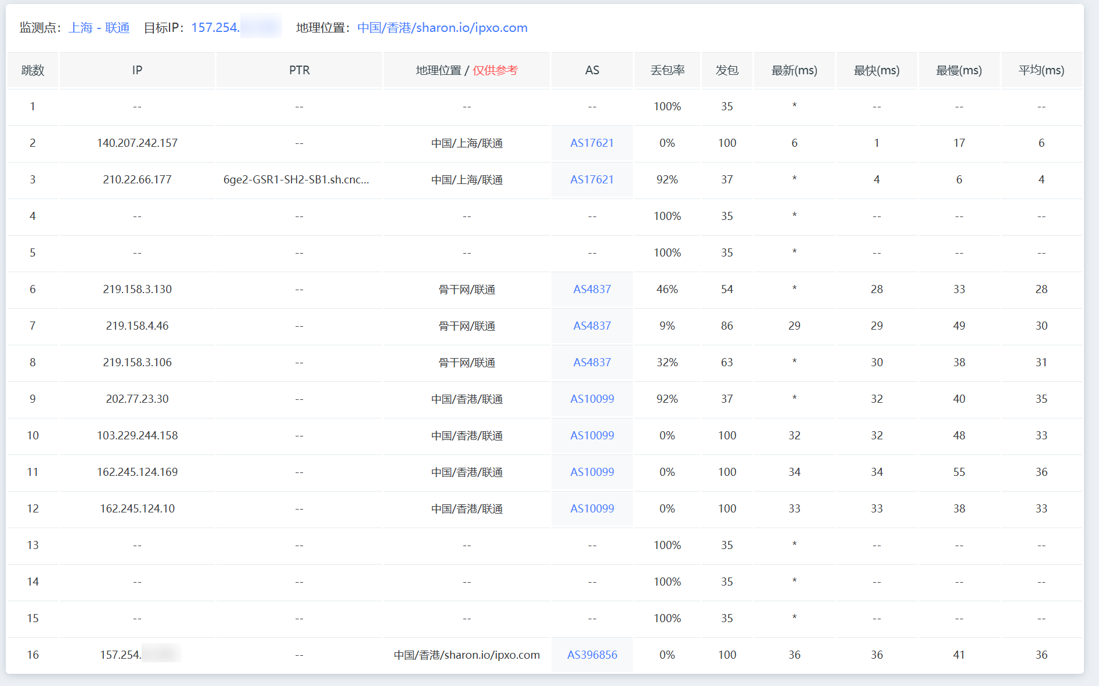
Task: Click 中国/上海/联通 location in hop 2 row
Action: pyautogui.click(x=467, y=143)
